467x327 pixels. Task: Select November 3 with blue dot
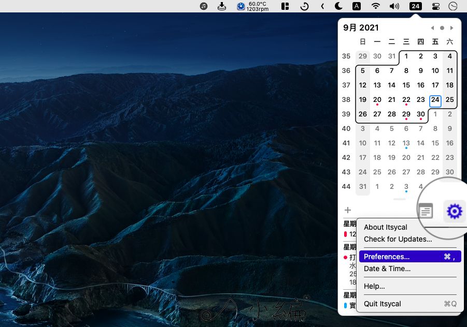(x=406, y=187)
